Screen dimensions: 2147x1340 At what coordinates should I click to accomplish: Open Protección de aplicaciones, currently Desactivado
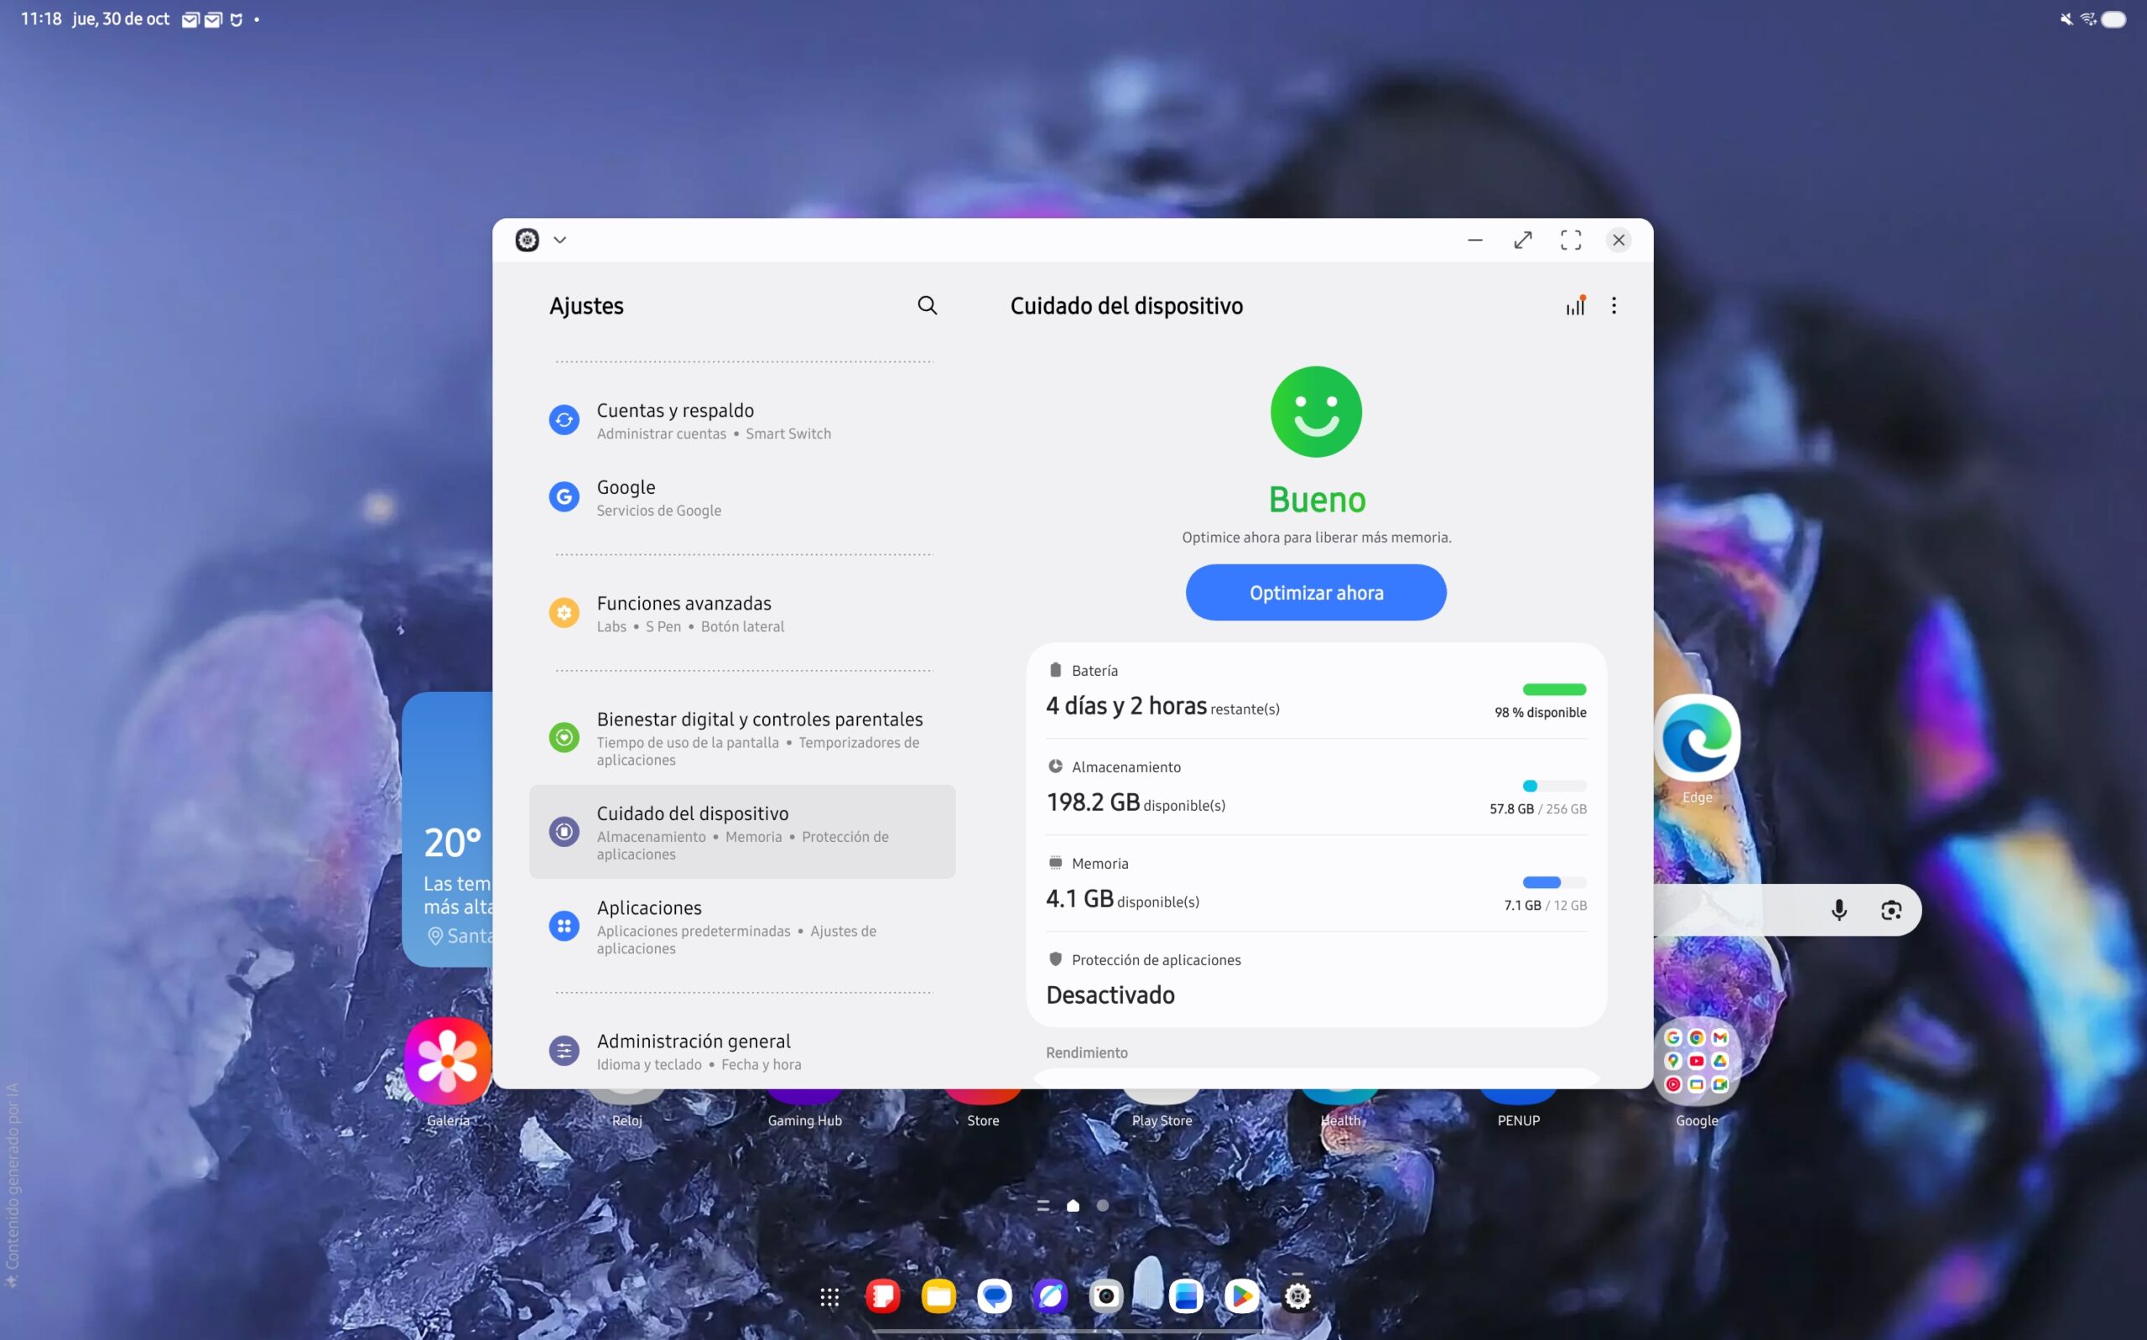pos(1315,980)
